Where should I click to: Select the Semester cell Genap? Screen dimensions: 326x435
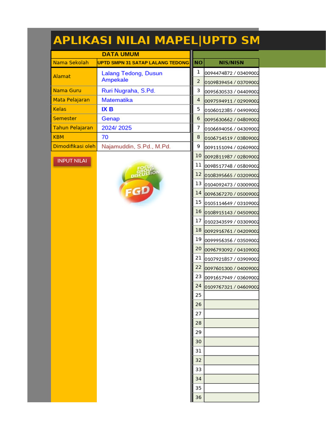(143, 119)
